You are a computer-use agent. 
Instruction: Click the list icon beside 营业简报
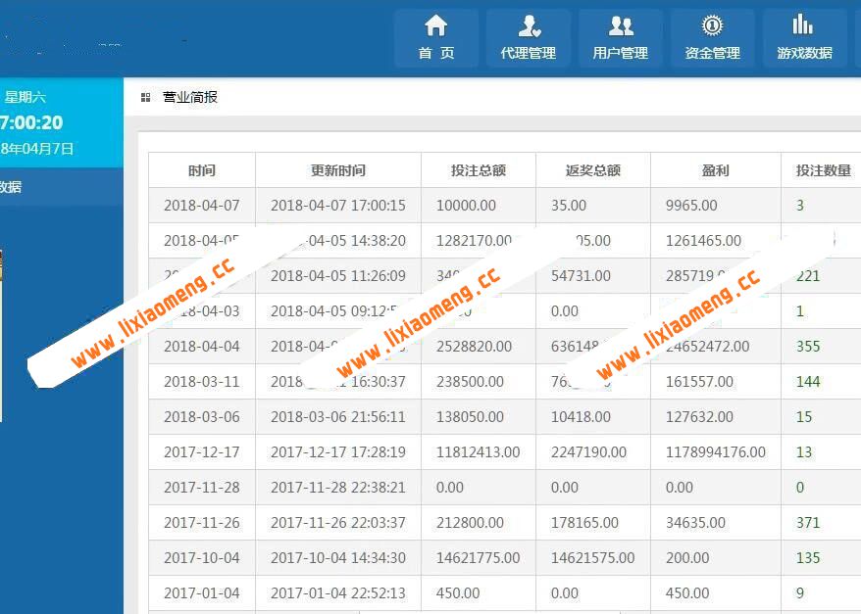click(x=145, y=96)
